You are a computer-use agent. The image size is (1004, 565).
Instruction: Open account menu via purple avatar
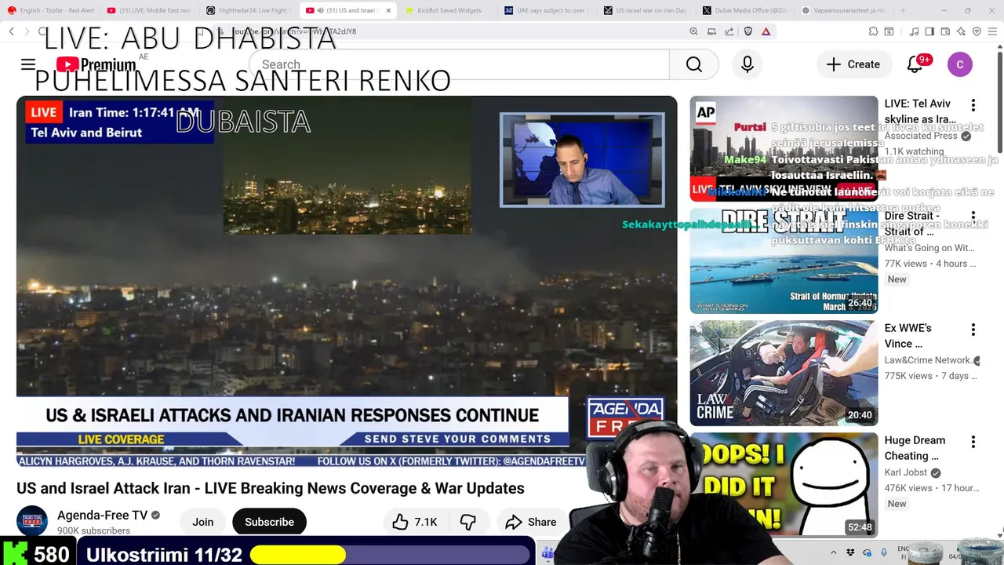click(x=960, y=64)
